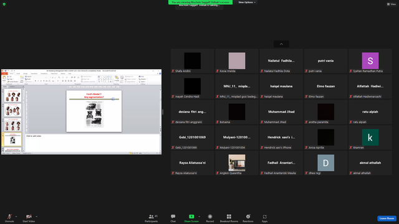Click the Muhammad Jihad participant tile
Screen dimensions: 399x224
(281, 112)
